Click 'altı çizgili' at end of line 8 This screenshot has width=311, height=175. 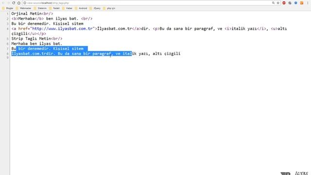166,53
